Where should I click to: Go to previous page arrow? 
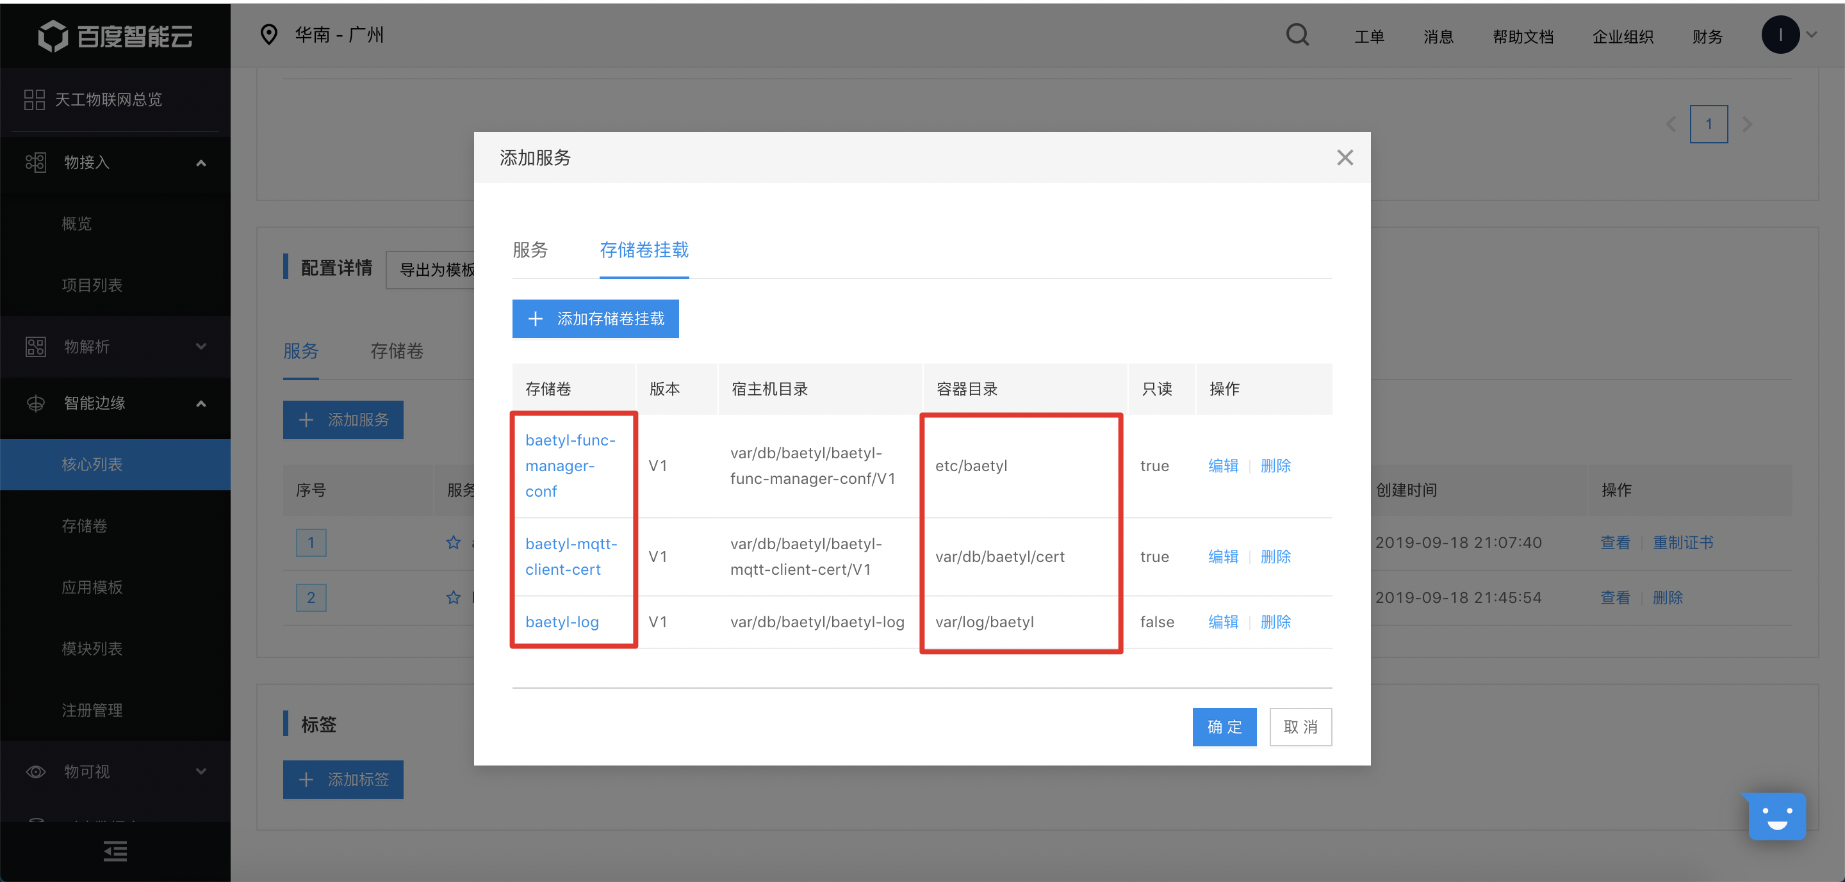(x=1670, y=124)
